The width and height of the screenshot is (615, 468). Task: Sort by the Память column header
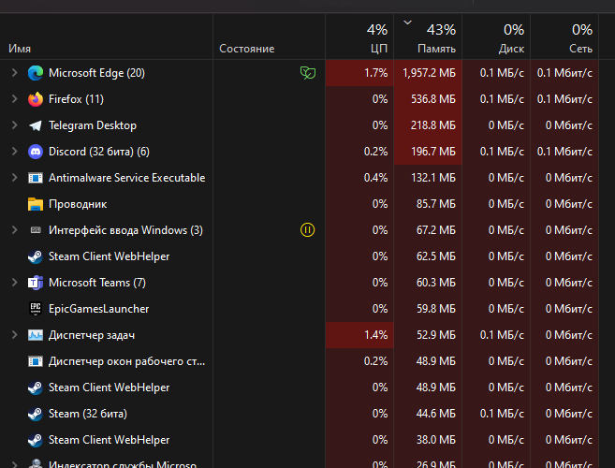[428, 37]
